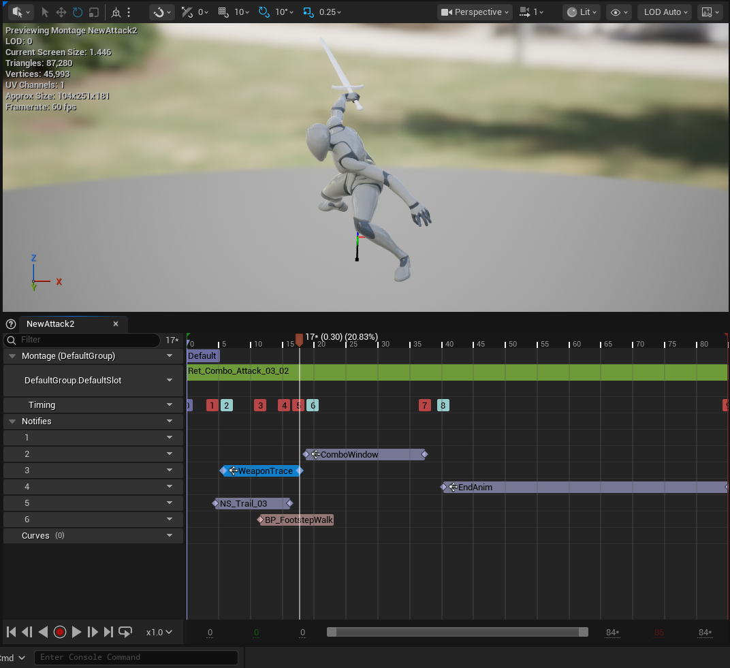
Task: Open notify track 3 options arrow
Action: pyautogui.click(x=170, y=470)
